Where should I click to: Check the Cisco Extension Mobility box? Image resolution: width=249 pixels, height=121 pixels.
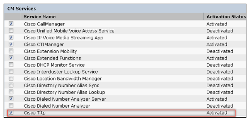pyautogui.click(x=11, y=51)
